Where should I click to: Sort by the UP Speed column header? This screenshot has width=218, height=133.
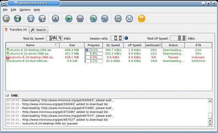(135, 45)
